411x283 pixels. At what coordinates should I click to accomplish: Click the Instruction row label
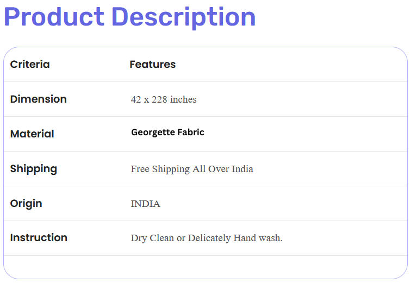tap(39, 238)
